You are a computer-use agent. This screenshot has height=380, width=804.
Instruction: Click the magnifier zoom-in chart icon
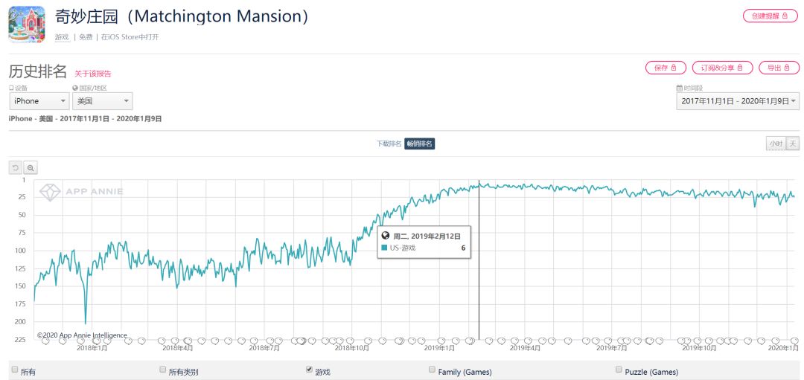(x=31, y=168)
